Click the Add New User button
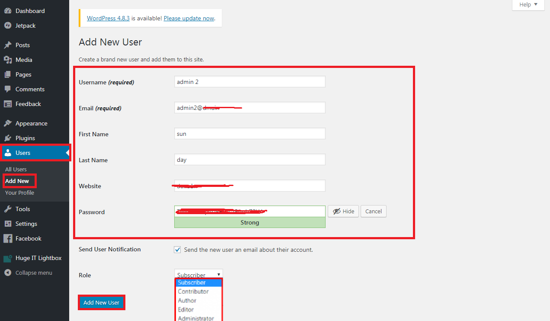This screenshot has width=550, height=321. tap(101, 302)
